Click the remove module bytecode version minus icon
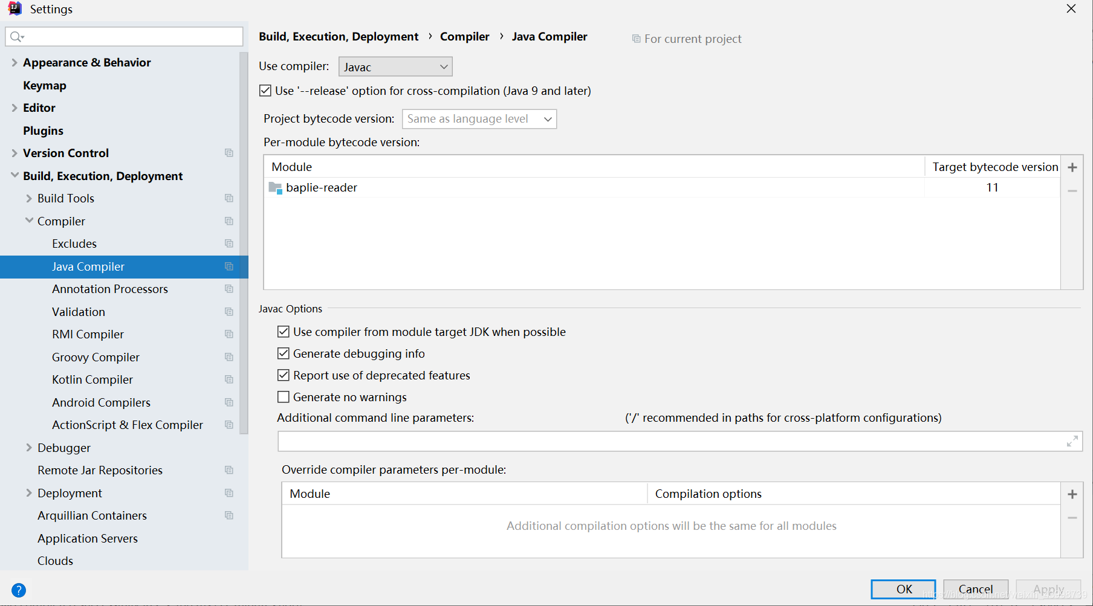The width and height of the screenshot is (1093, 606). tap(1072, 191)
